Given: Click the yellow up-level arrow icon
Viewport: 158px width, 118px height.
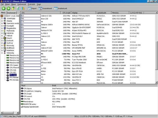Looking at the screenshot, I should click(x=13, y=8).
